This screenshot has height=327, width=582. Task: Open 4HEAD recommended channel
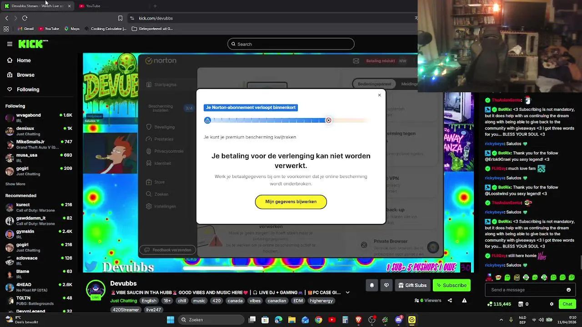(x=39, y=287)
